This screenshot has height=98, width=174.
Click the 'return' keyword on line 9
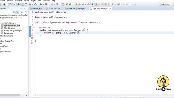pos(48,33)
